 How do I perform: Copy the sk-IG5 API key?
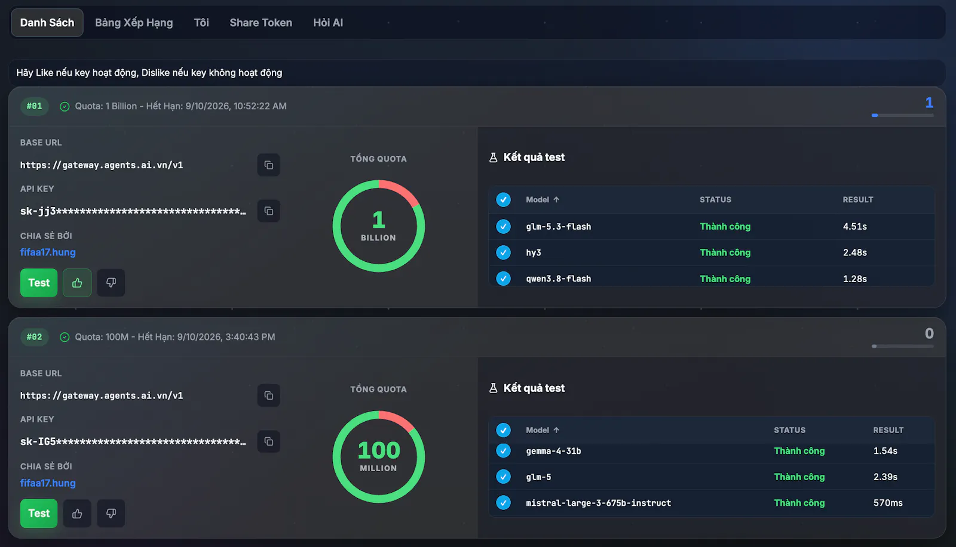(x=269, y=441)
